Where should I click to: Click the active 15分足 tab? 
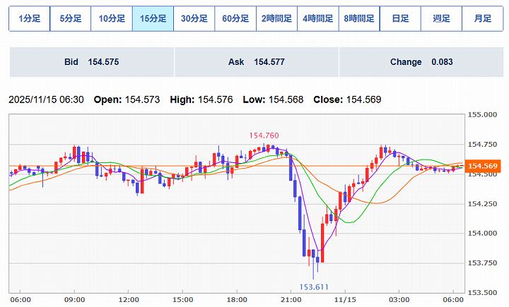[x=153, y=18]
